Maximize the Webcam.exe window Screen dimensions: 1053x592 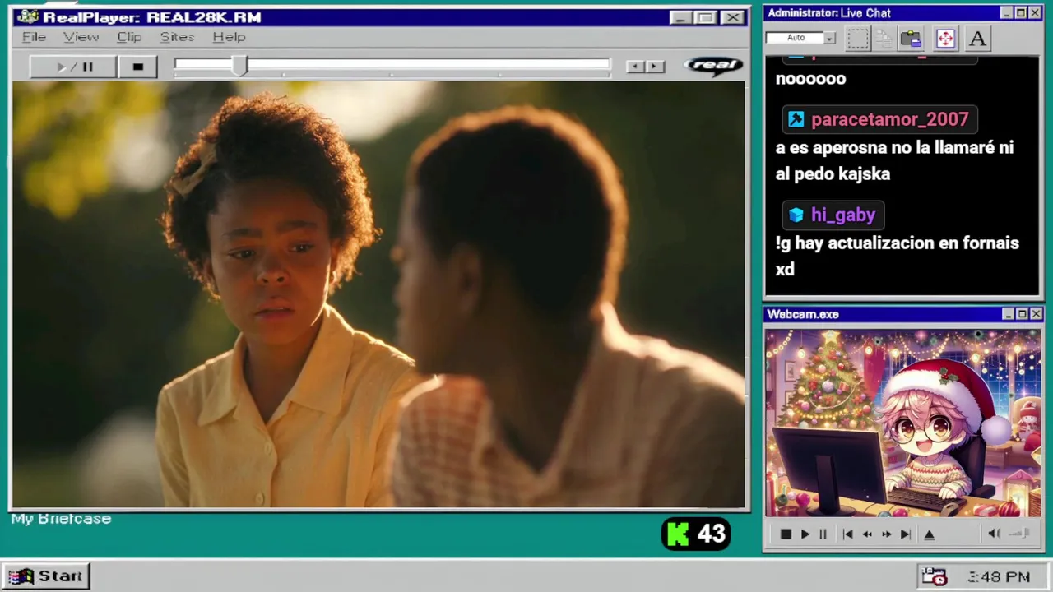tap(1022, 314)
